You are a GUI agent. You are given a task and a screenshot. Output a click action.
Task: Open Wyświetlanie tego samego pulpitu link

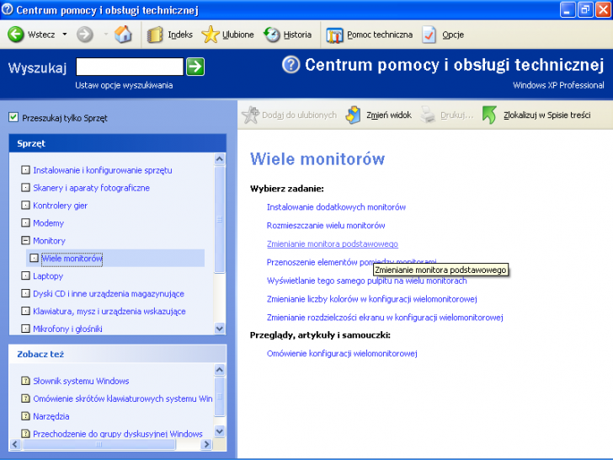point(367,281)
